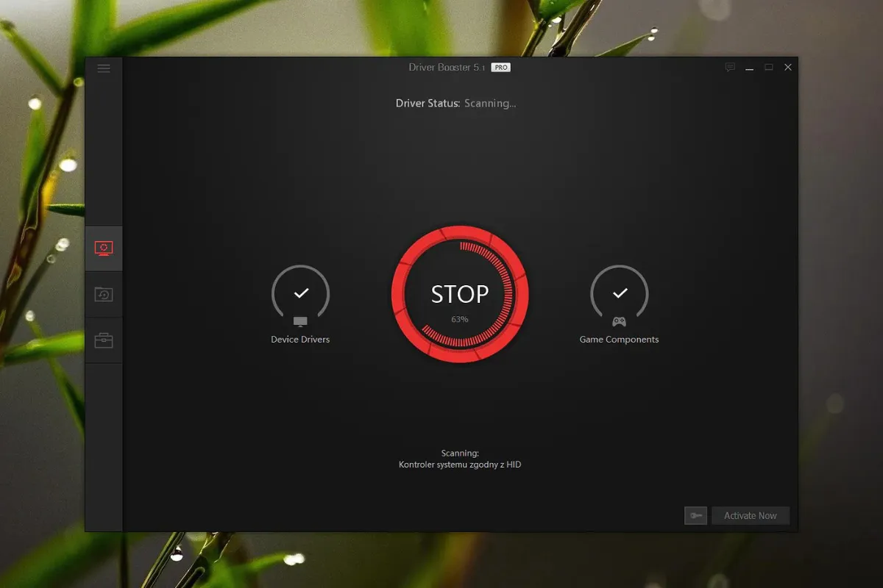Open the Rescue backup sidebar icon

click(104, 295)
